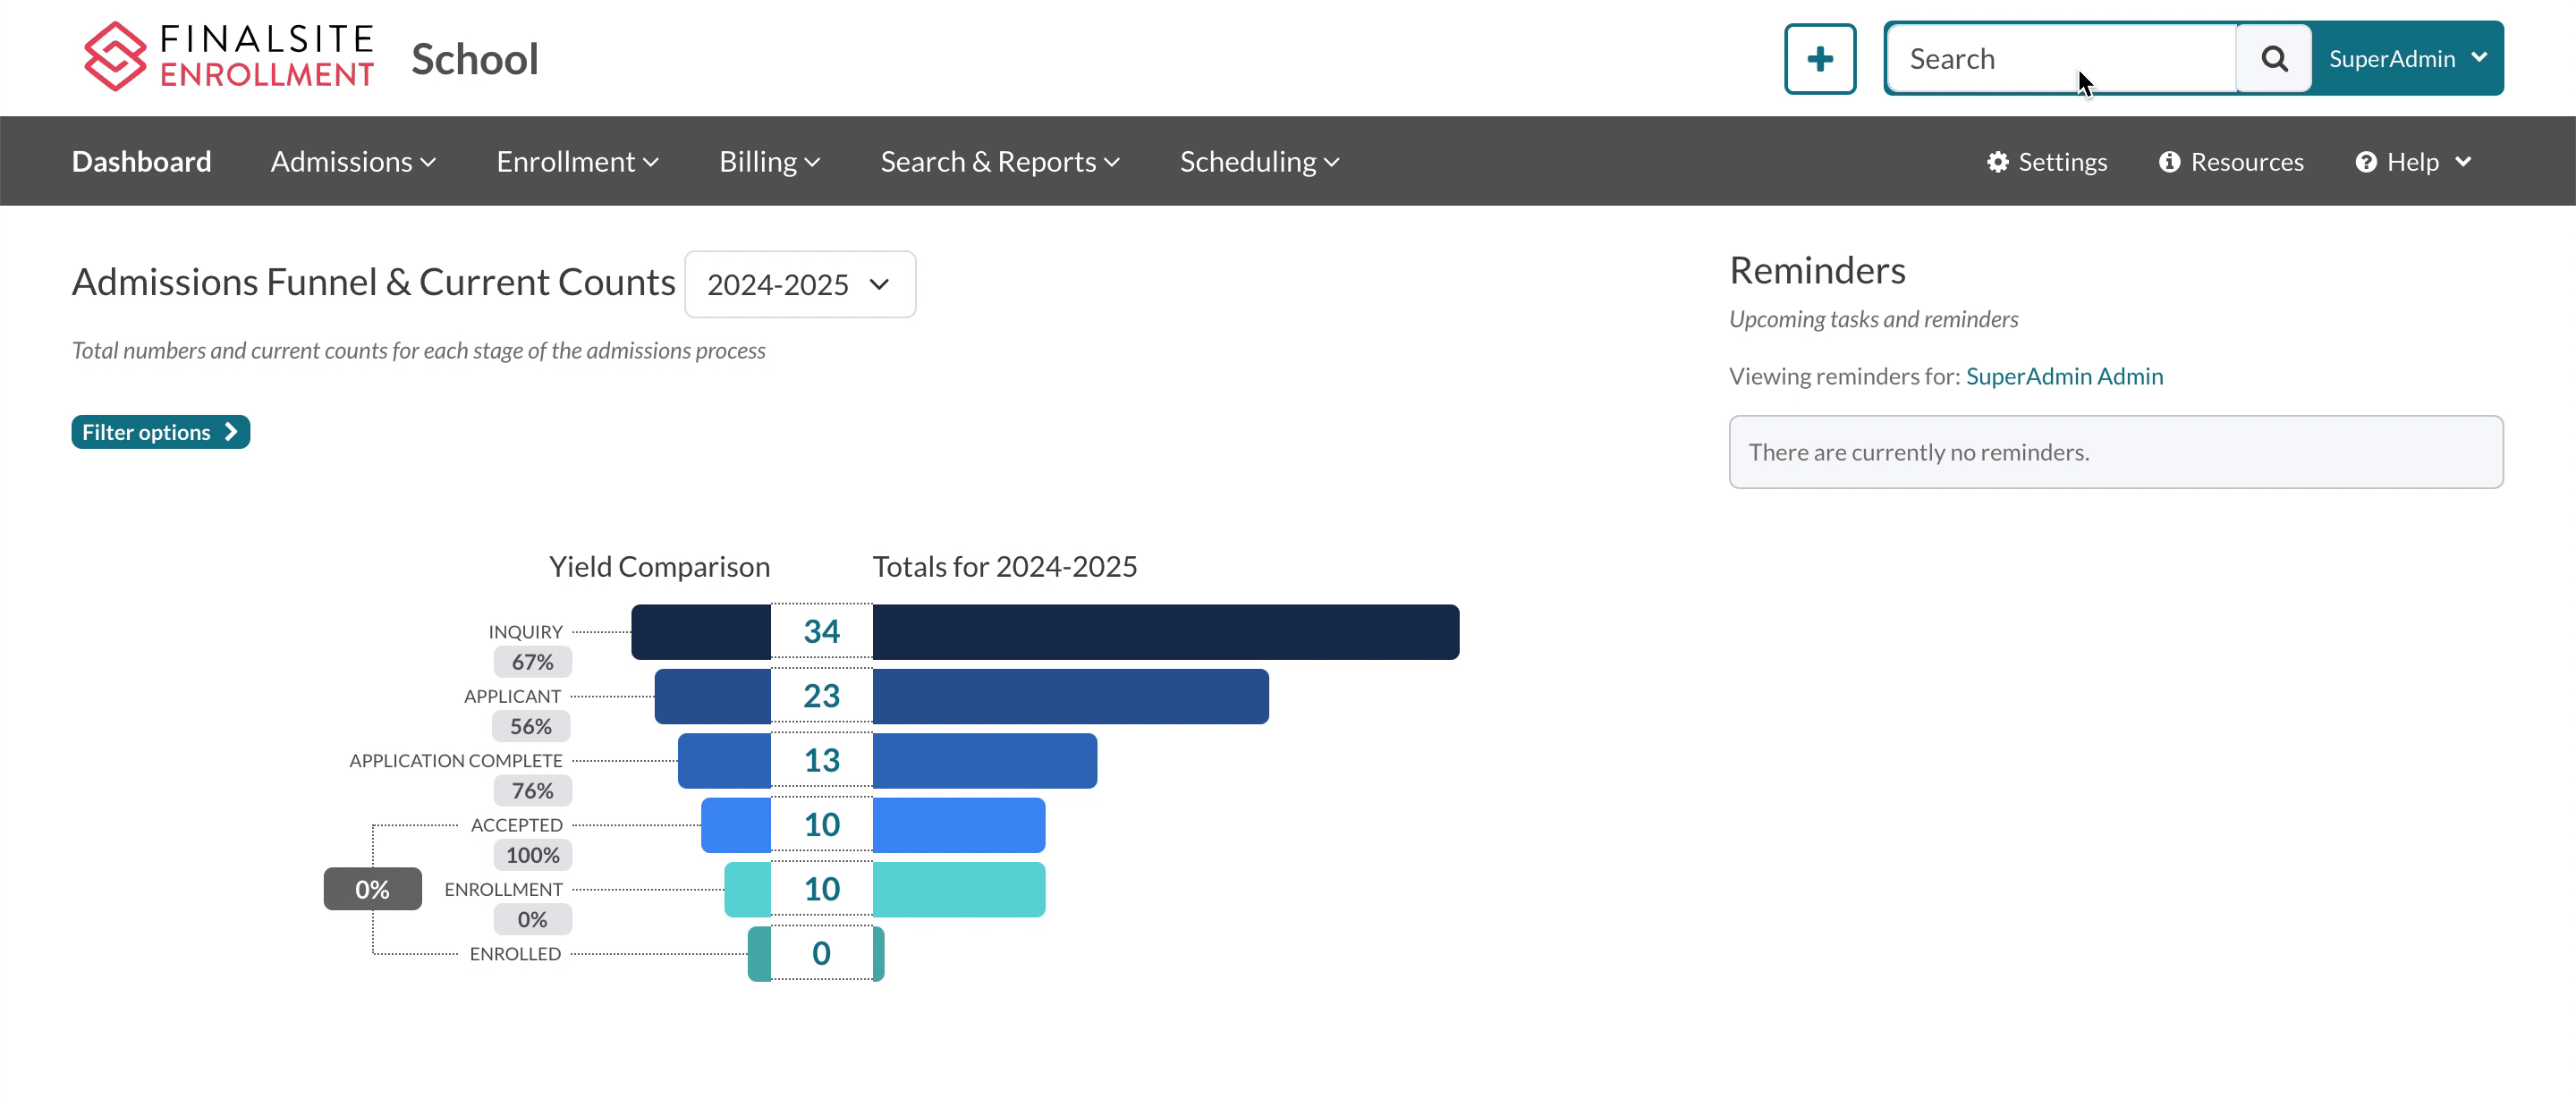Click the Inquiry funnel bar
This screenshot has height=1107, width=2576.
(x=1165, y=632)
